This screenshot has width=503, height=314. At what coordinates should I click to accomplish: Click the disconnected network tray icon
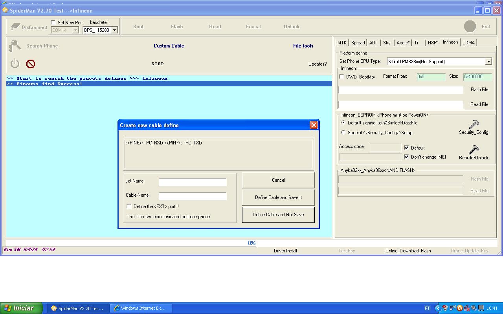coord(467,308)
